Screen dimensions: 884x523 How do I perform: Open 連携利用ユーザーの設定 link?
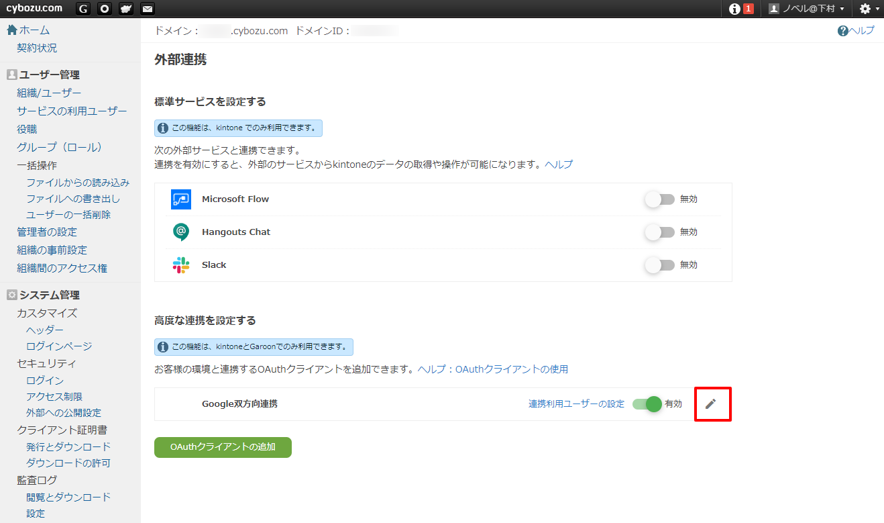pos(576,404)
